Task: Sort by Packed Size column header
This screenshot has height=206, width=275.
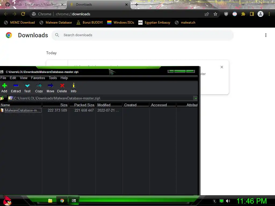Action: pos(82,105)
